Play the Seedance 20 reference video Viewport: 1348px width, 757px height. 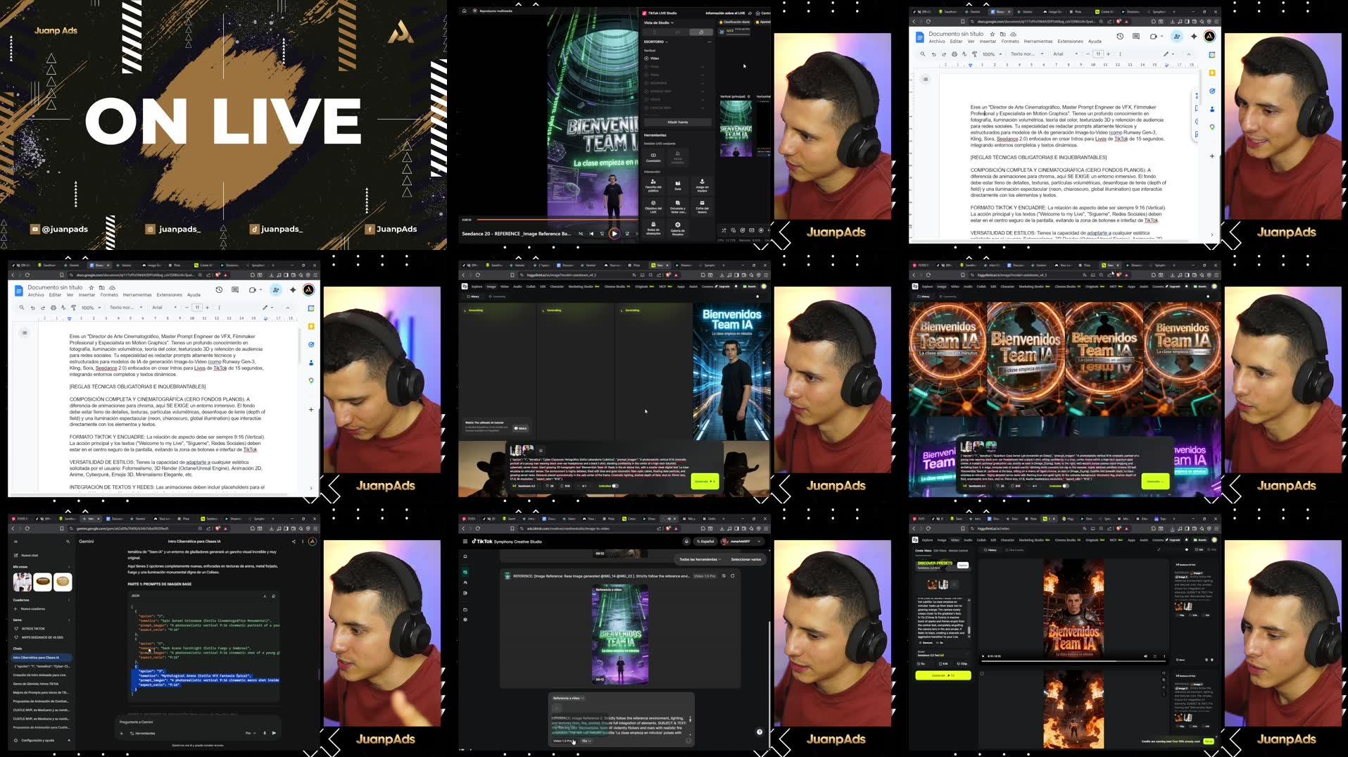click(614, 234)
